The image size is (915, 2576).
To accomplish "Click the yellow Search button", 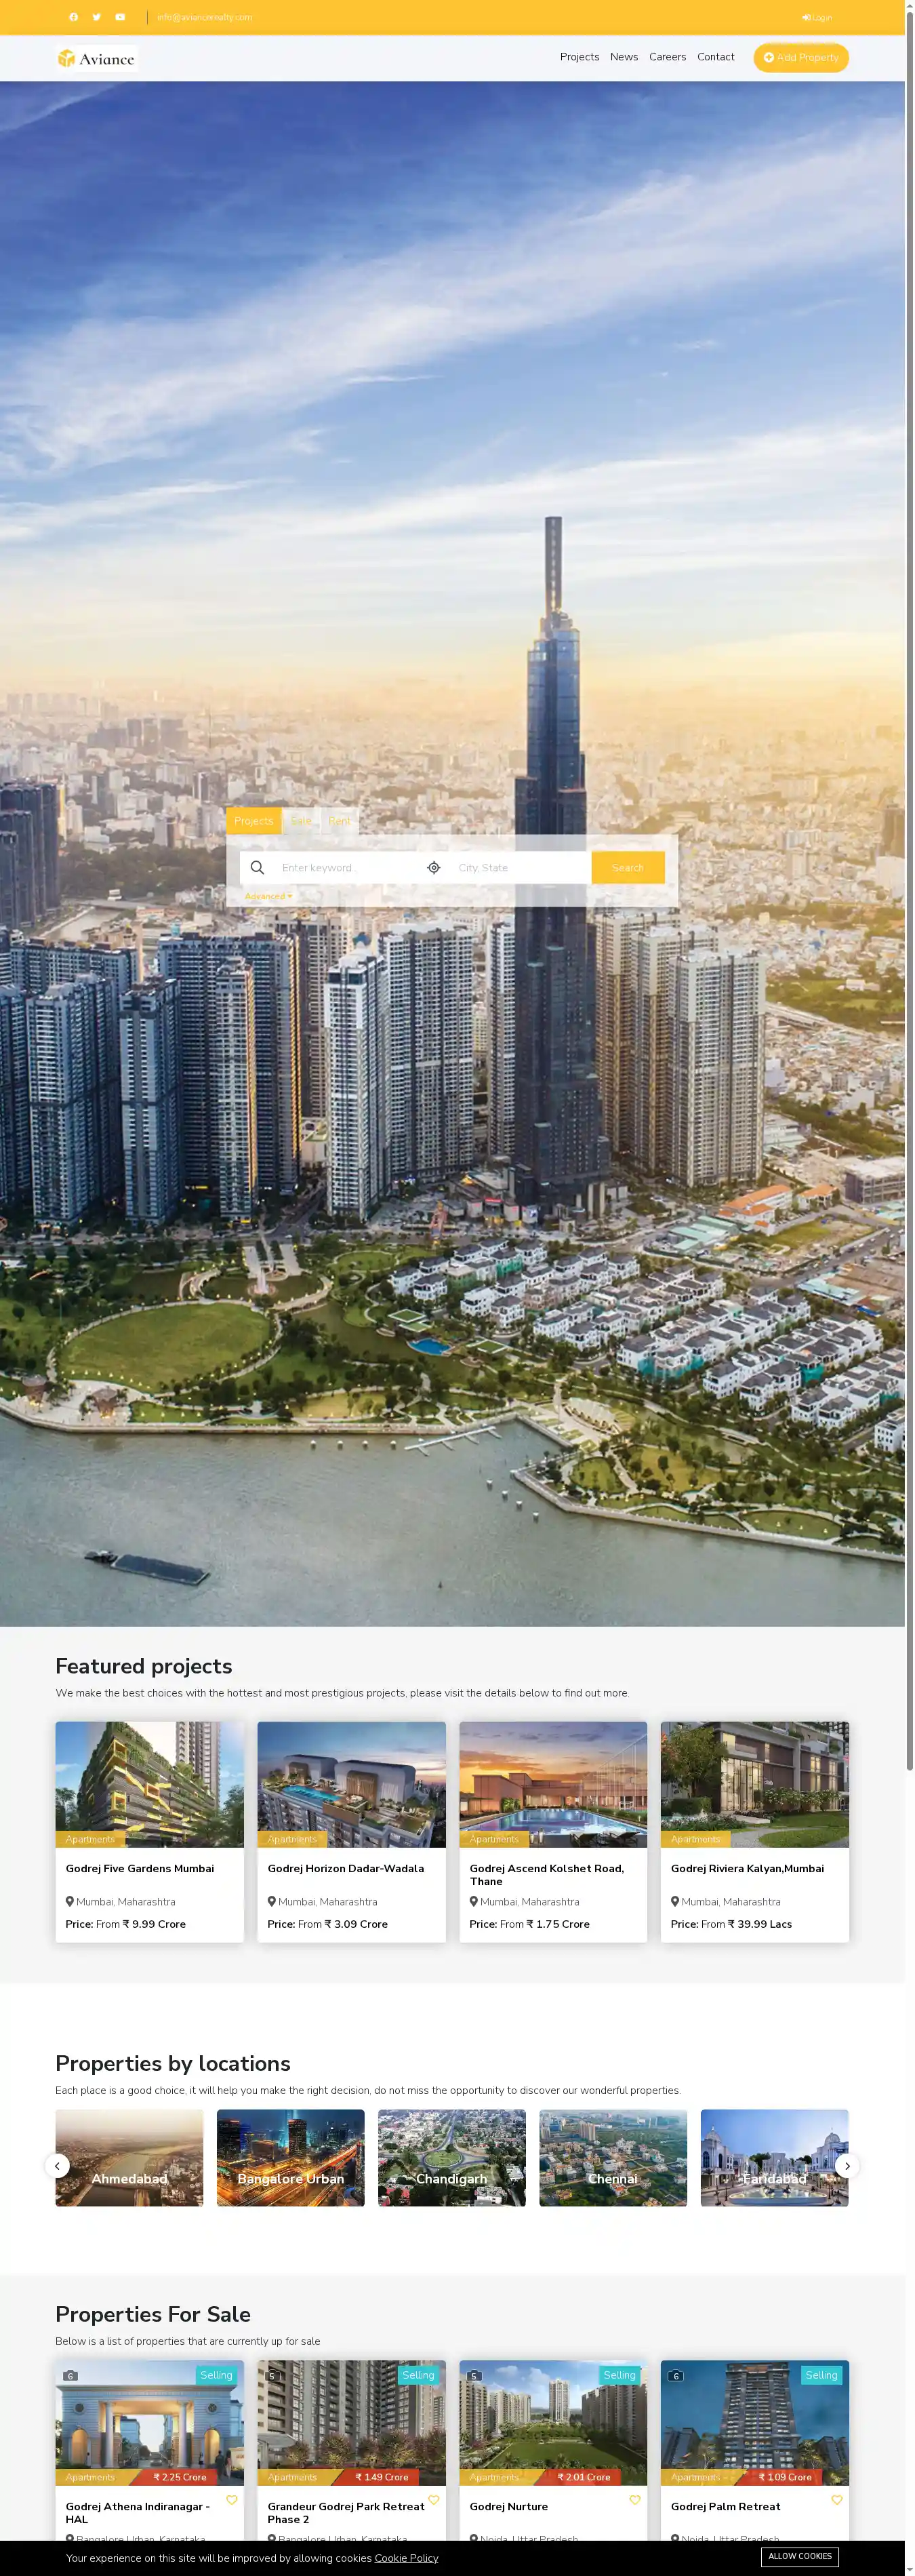I will [x=628, y=868].
